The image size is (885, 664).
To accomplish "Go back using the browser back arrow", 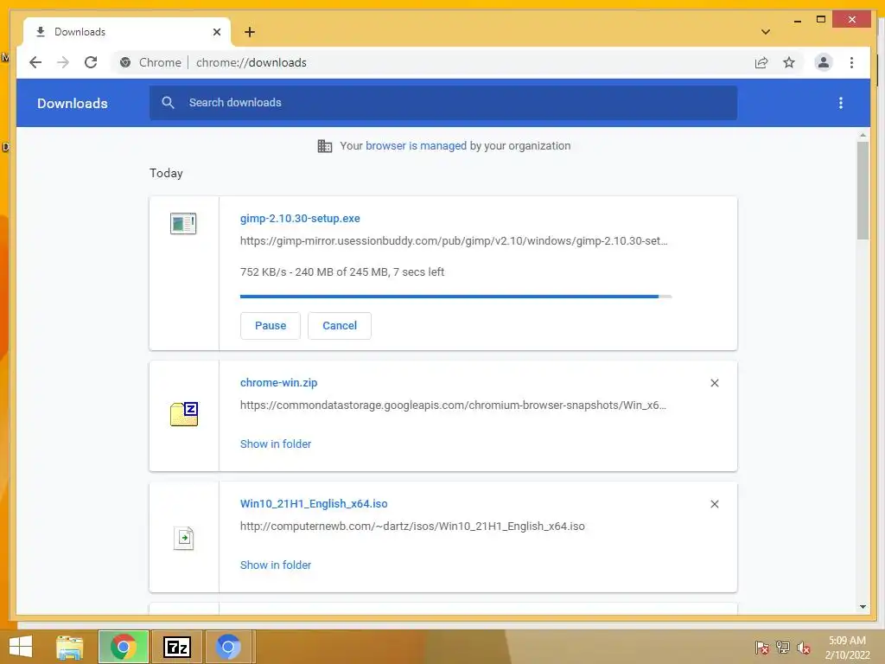I will 35,62.
